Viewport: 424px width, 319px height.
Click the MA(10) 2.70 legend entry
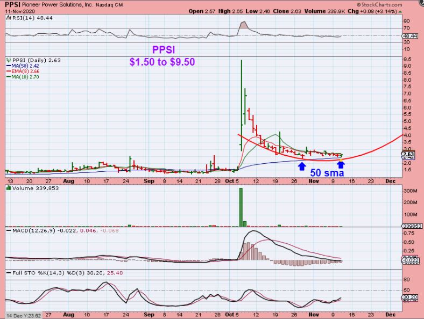(x=25, y=77)
